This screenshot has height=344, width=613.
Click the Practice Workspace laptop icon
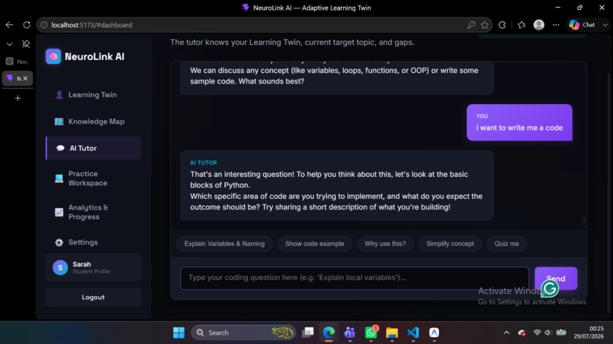click(x=59, y=178)
